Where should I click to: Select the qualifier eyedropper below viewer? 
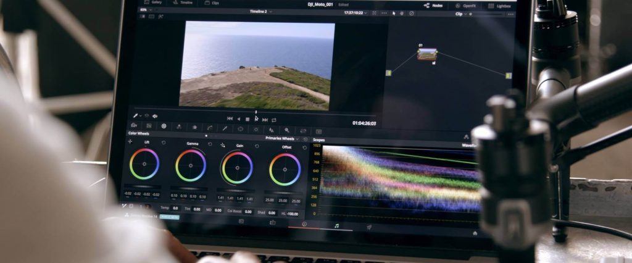tap(135, 115)
